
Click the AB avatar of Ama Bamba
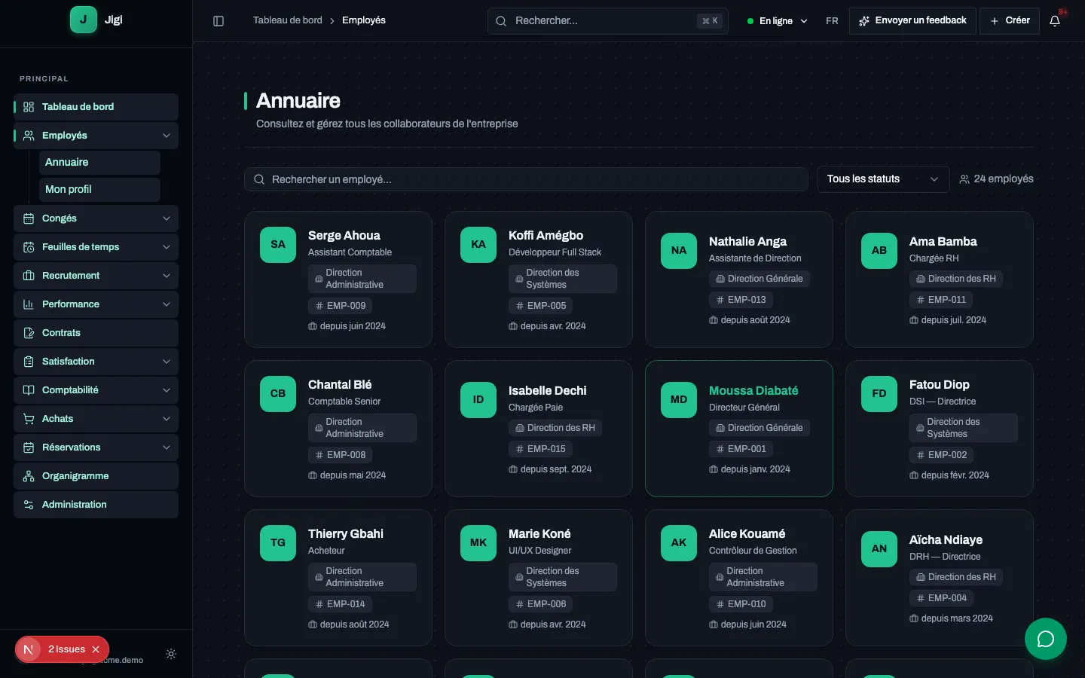click(879, 251)
